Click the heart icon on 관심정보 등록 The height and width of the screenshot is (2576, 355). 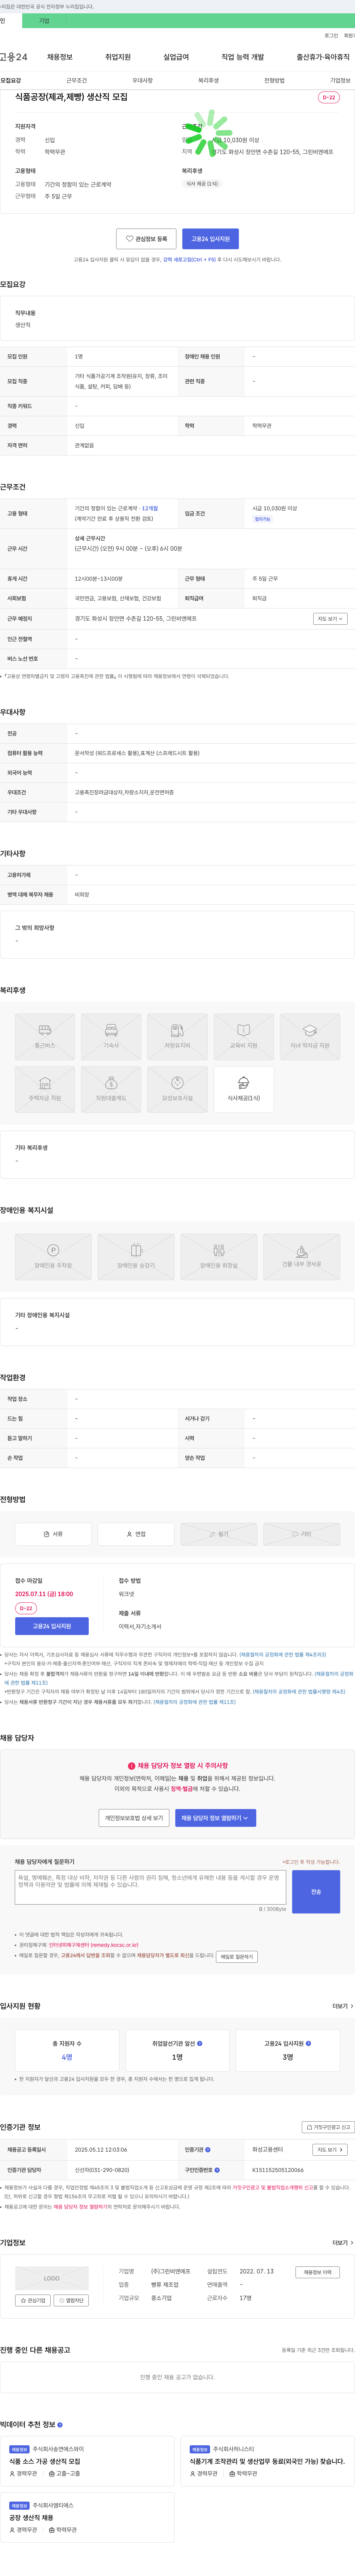(130, 239)
